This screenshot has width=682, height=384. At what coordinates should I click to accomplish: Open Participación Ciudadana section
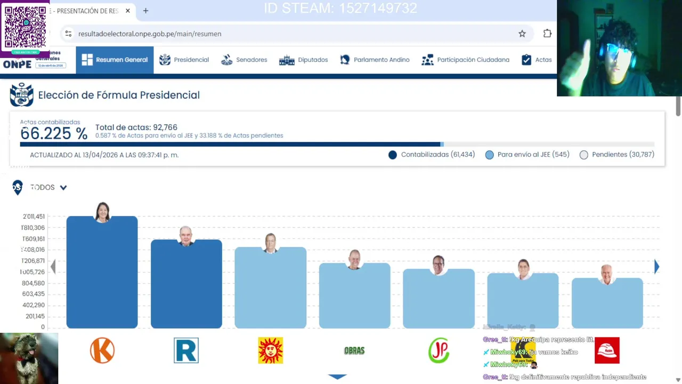[x=465, y=60]
